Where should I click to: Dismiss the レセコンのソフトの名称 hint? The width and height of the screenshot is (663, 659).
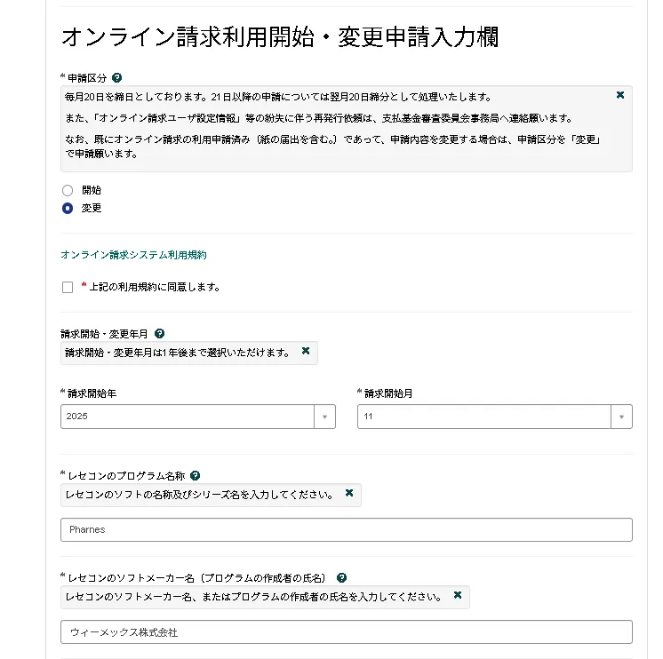click(349, 493)
